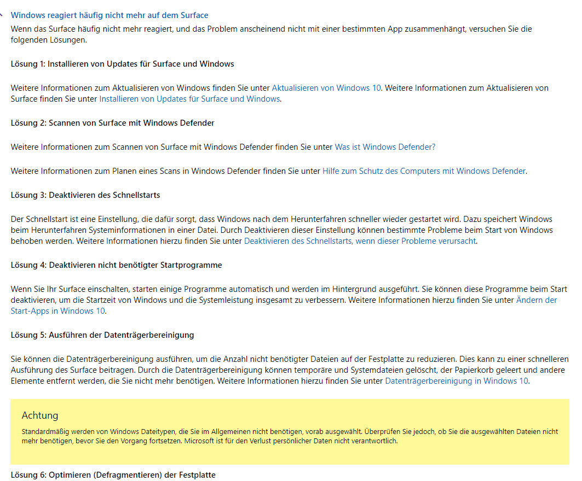Open 'Datenträgerbereinigung in Windows 10' link
The height and width of the screenshot is (481, 582).
coord(457,381)
